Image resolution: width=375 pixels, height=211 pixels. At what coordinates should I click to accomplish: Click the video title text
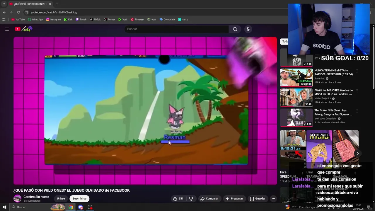point(71,190)
